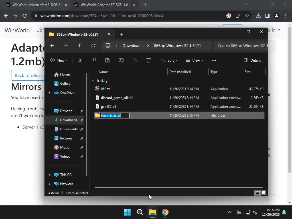This screenshot has width=292, height=219.
Task: Click the Cut scissors icon in Explorer toolbar
Action: [80, 60]
